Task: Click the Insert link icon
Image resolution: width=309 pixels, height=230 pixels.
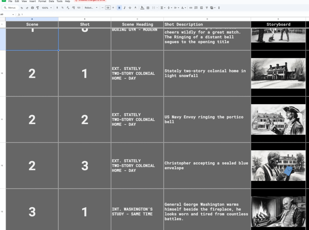Action: pos(191,8)
